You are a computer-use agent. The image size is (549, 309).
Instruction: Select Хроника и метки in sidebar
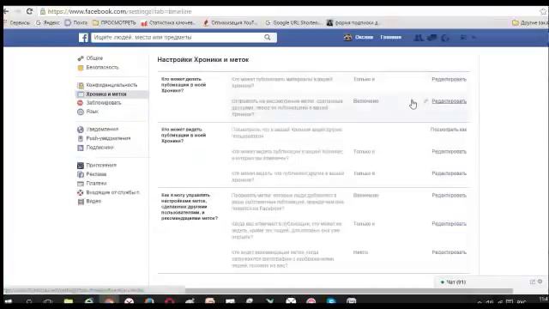click(112, 94)
